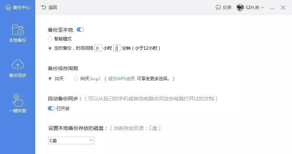This screenshot has height=154, width=292.
Task: Follow the 成为WPS会员 link
Action: [122, 79]
